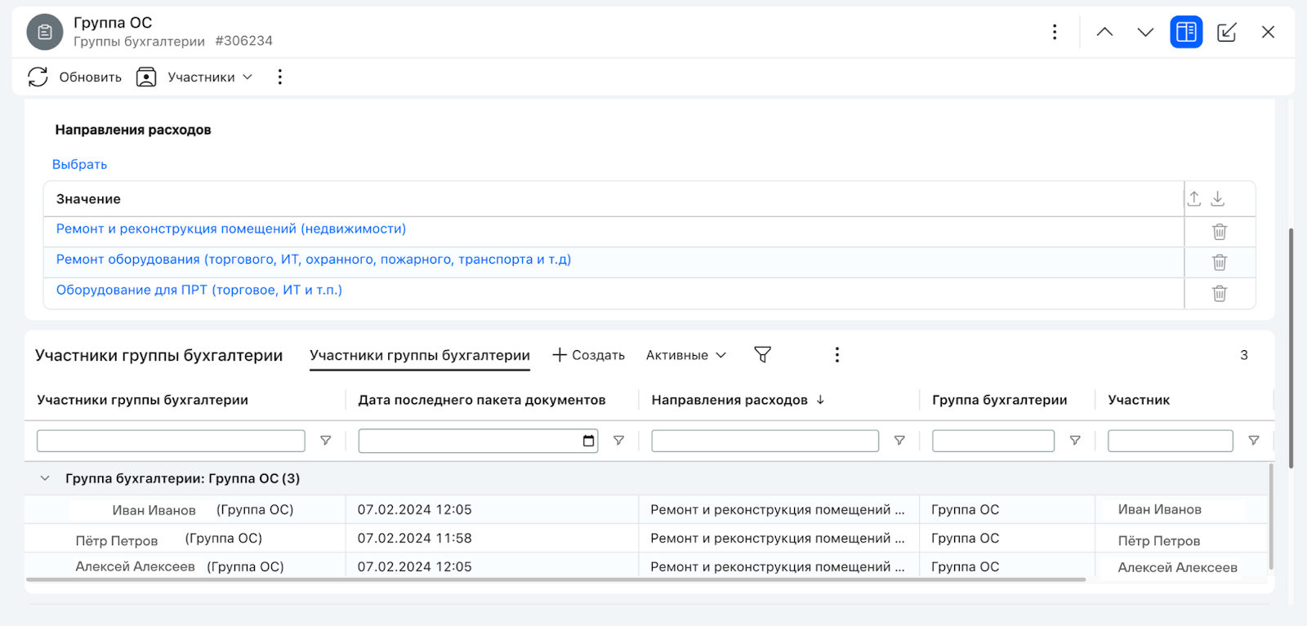Select the Пётр Петров (Группа ОС) row

[x=645, y=538]
